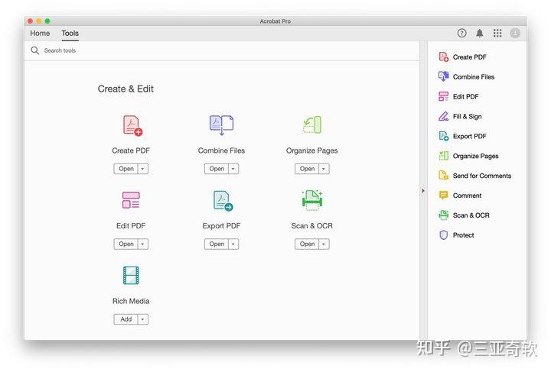Select the Organize Pages icon in right sidebar
The height and width of the screenshot is (372, 551).
[443, 156]
